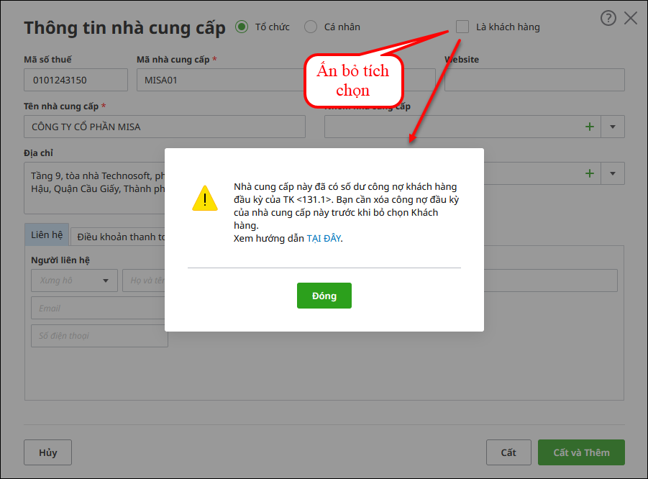Toggle the Là khách hàng checkbox

coord(462,27)
